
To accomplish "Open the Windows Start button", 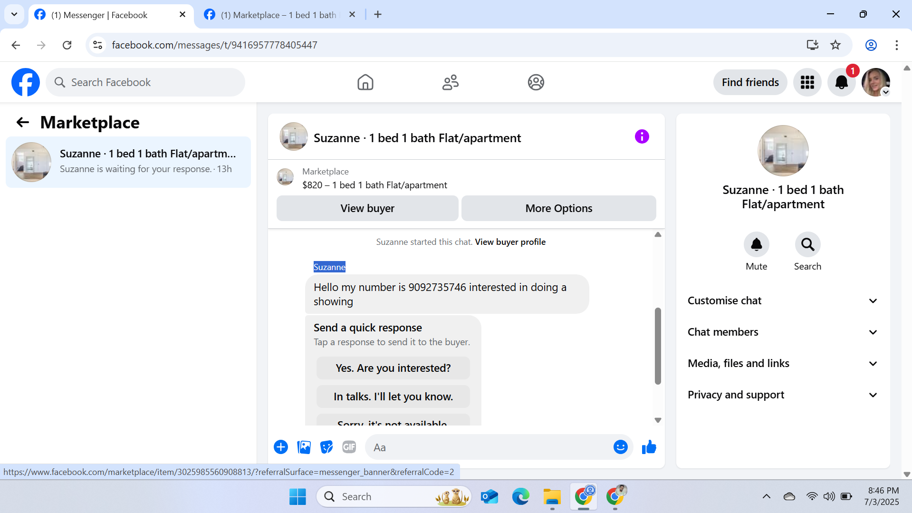I will coord(298,496).
